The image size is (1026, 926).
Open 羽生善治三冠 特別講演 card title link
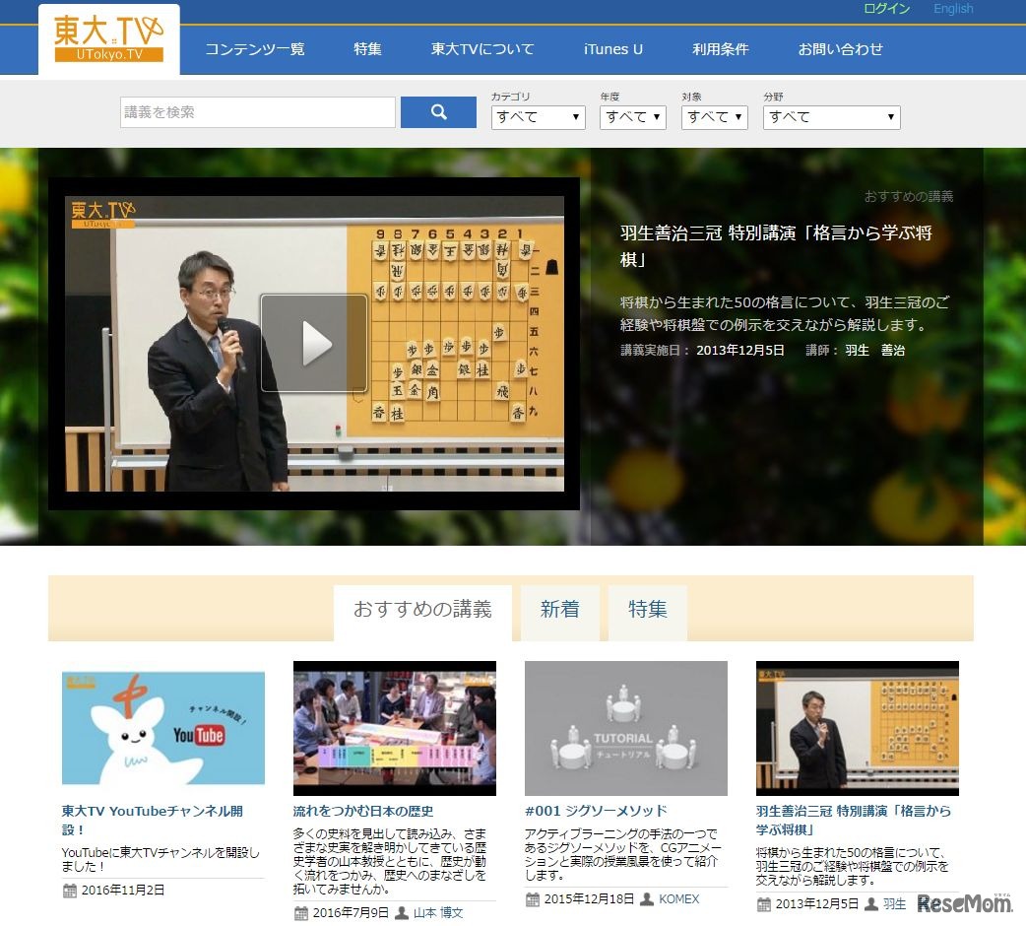pos(854,820)
